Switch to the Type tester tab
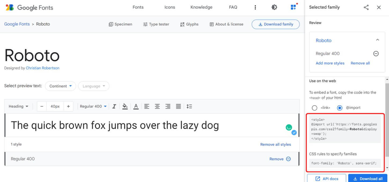The height and width of the screenshot is (182, 389). 156,24
